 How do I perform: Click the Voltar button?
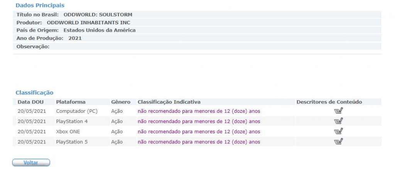pos(31,163)
